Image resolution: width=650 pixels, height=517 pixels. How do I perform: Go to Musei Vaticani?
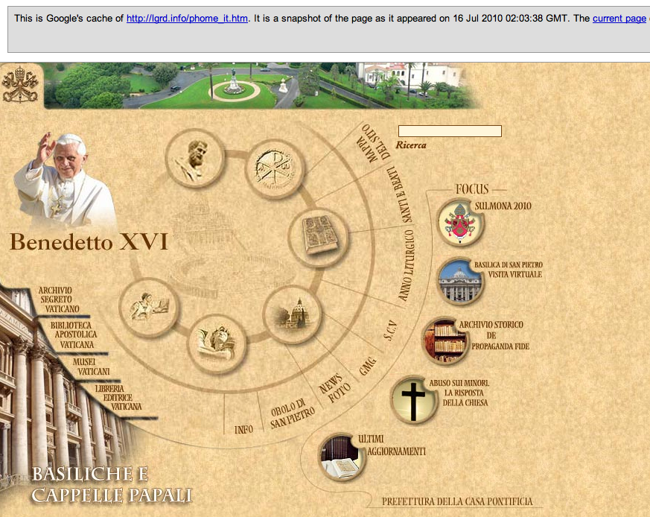pos(92,367)
